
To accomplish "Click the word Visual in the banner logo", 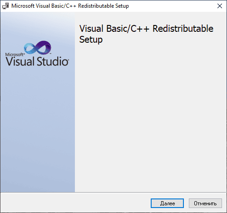I will pyautogui.click(x=20, y=61).
